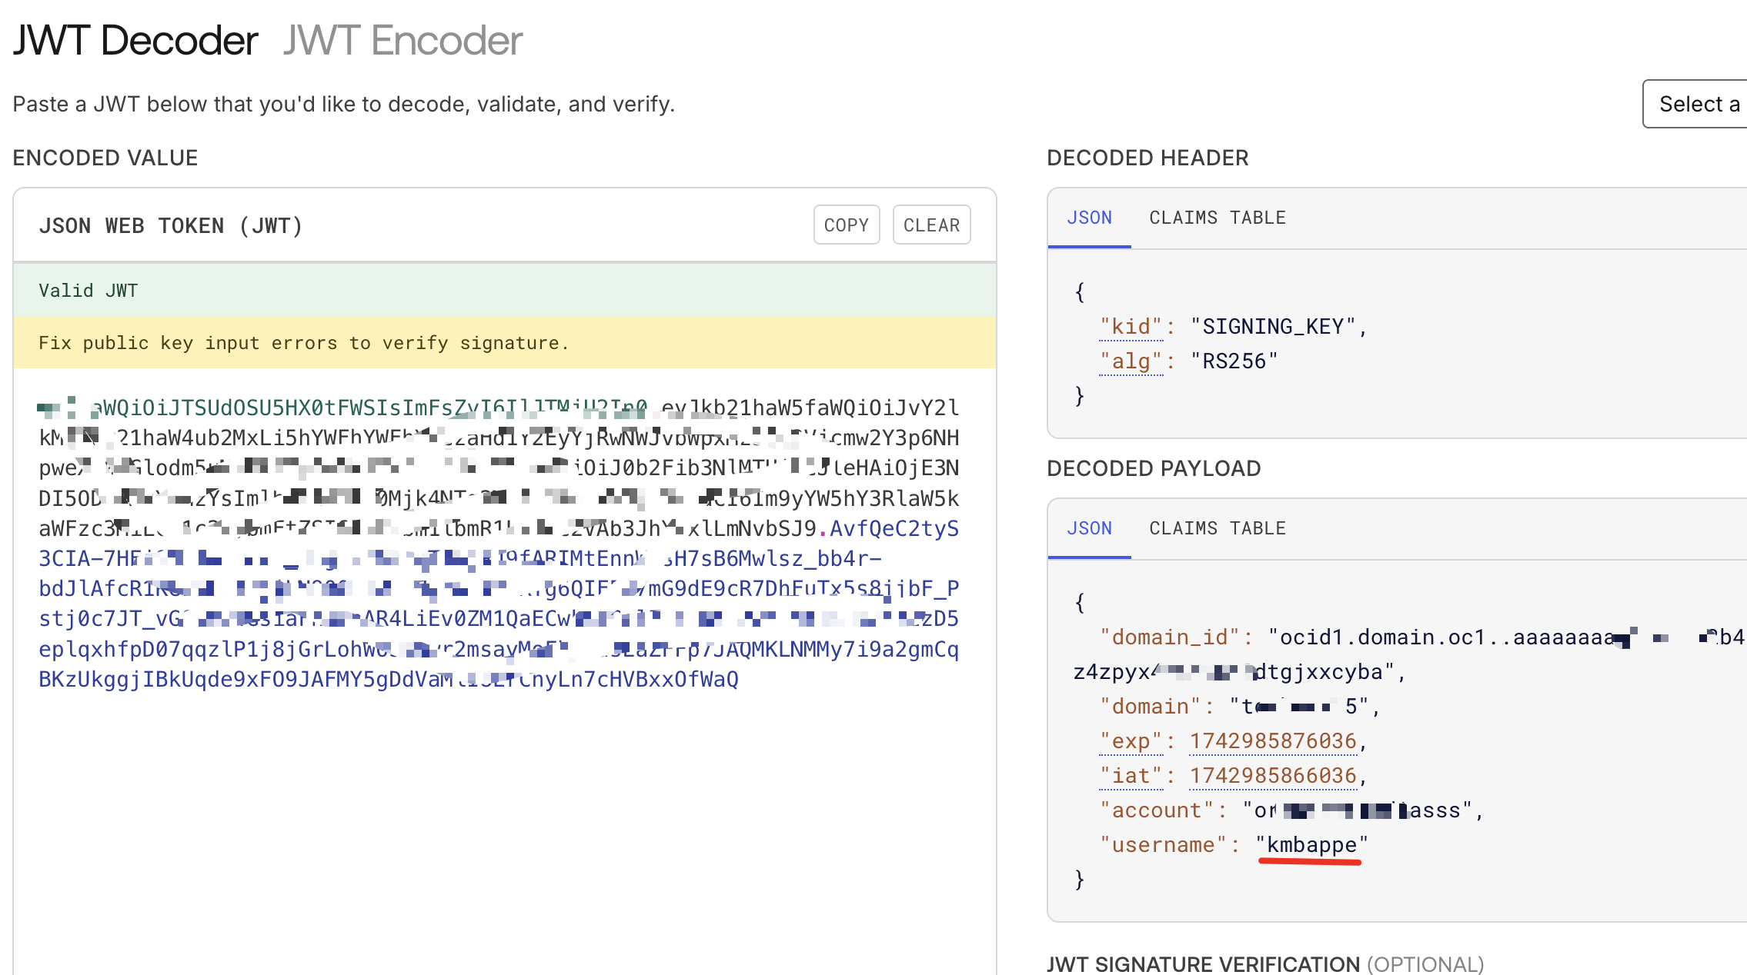Select JSON tab in Decoded Header
The height and width of the screenshot is (975, 1747).
[x=1089, y=218]
